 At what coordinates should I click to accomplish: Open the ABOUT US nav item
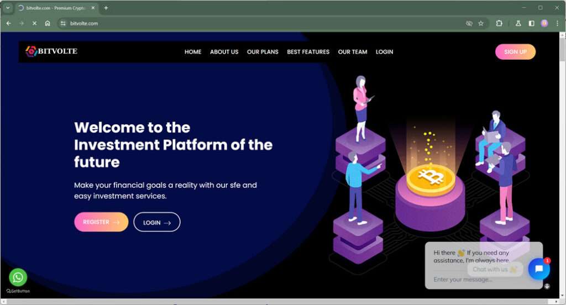click(x=224, y=51)
